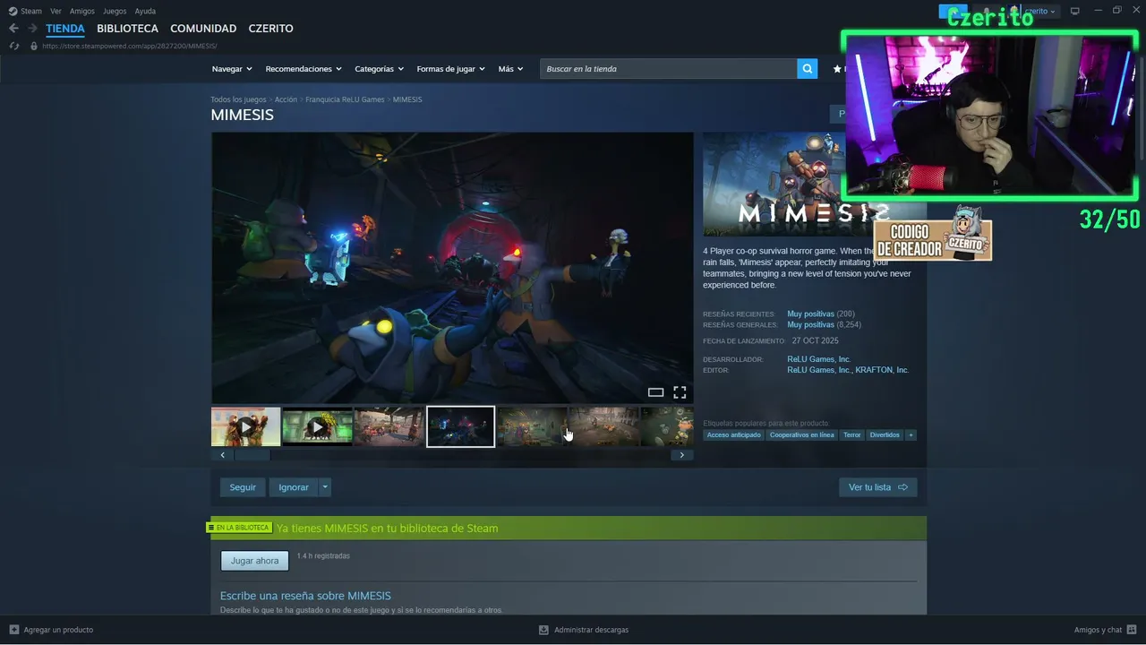Image resolution: width=1146 pixels, height=645 pixels.
Task: Open the Formas de jugar dropdown
Action: [451, 69]
